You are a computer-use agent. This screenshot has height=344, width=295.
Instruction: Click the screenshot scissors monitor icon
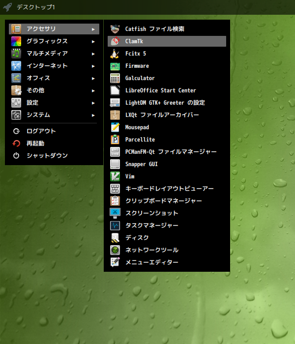[x=115, y=213]
